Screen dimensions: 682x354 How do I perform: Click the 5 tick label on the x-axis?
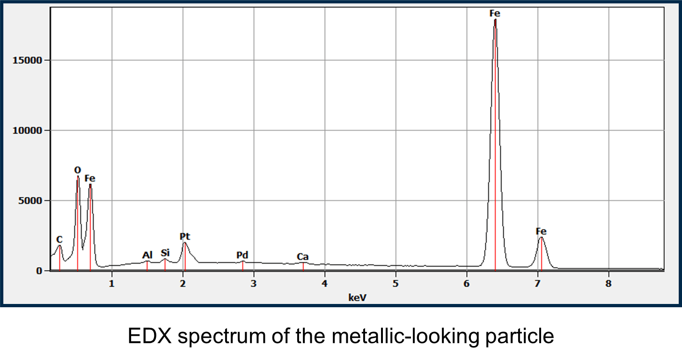click(396, 283)
